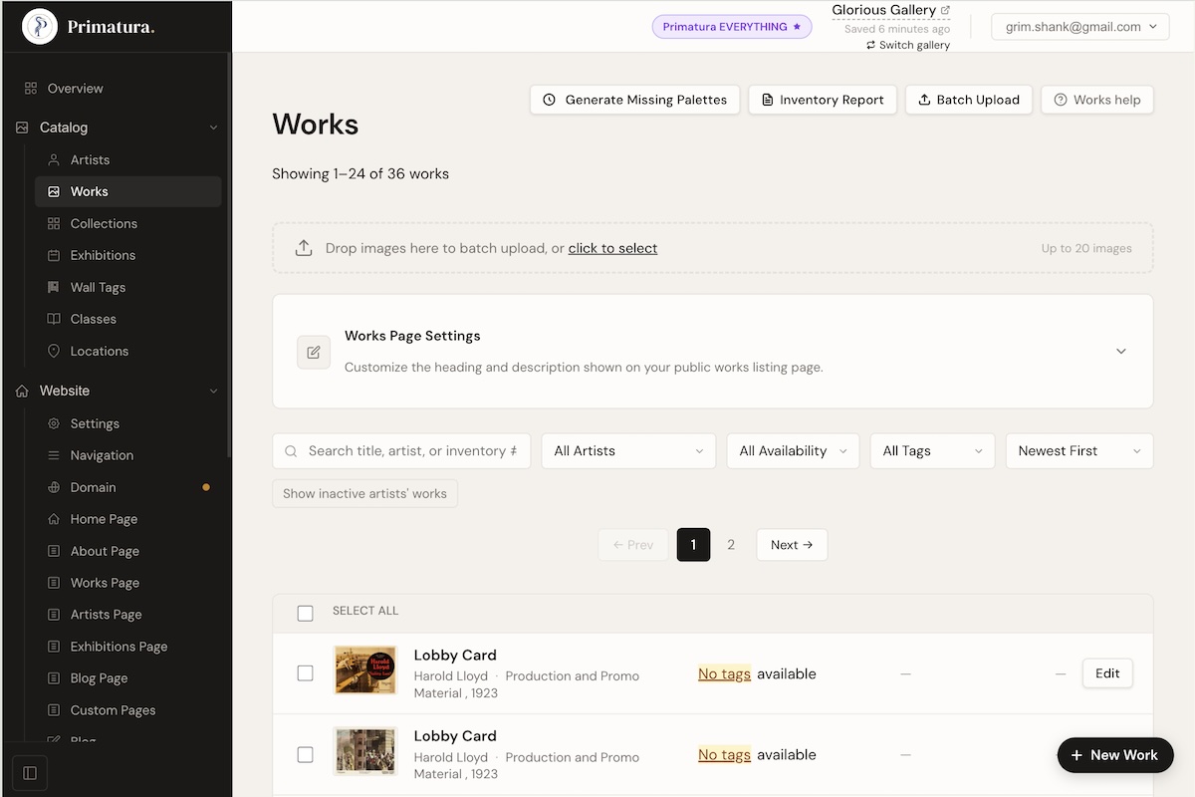Click the external link icon beside Glorious Gallery
The height and width of the screenshot is (797, 1195).
(945, 10)
